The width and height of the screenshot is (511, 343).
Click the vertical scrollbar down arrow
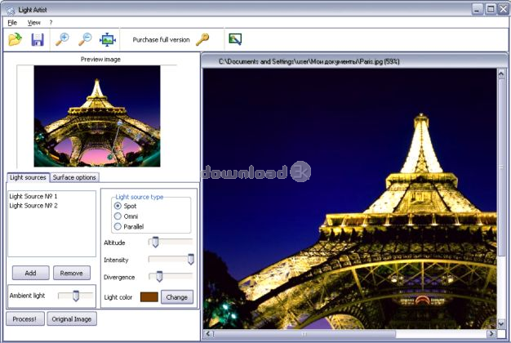pos(501,323)
